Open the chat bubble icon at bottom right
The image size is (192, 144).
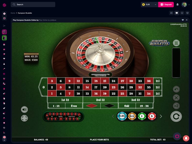(177, 136)
